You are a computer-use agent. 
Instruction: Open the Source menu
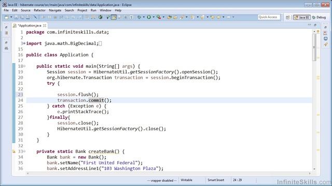click(25, 10)
